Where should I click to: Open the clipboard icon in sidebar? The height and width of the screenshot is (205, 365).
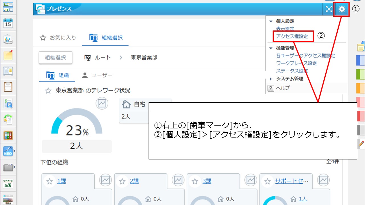(x=8, y=87)
